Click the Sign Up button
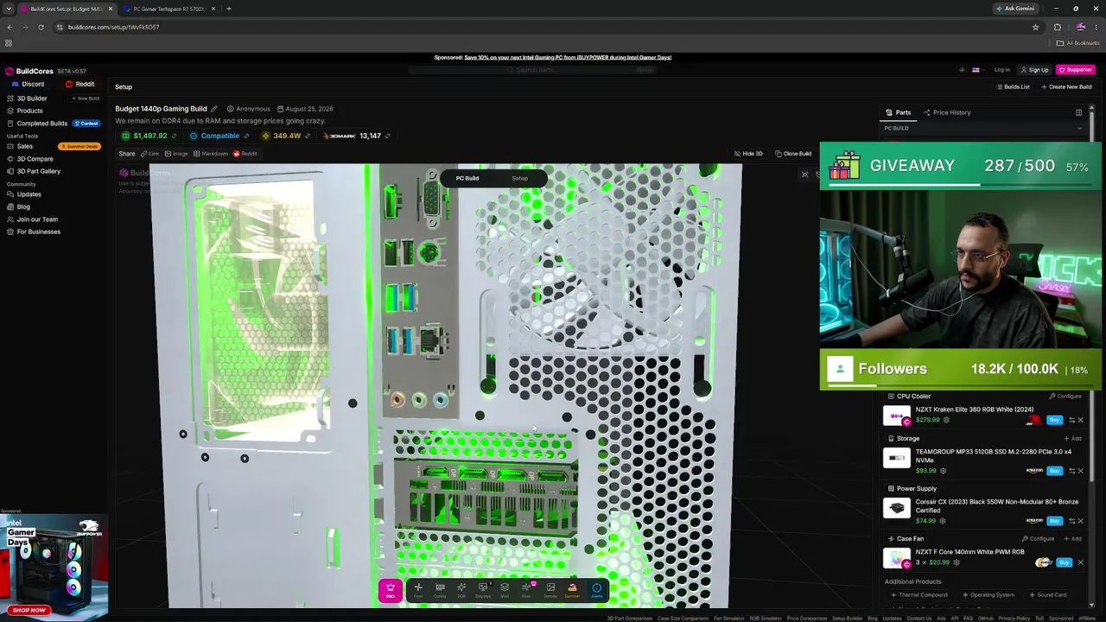 pos(1035,70)
